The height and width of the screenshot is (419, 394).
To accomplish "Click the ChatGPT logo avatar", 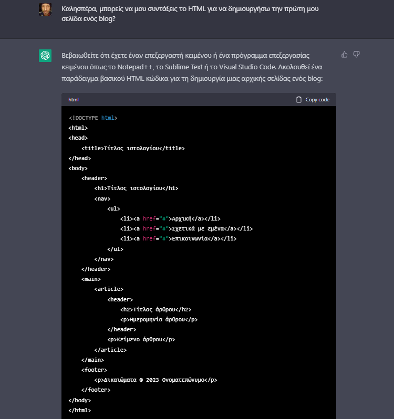I will pyautogui.click(x=45, y=56).
